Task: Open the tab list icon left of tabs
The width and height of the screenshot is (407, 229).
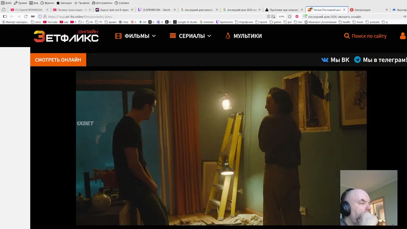Action: tap(4, 10)
